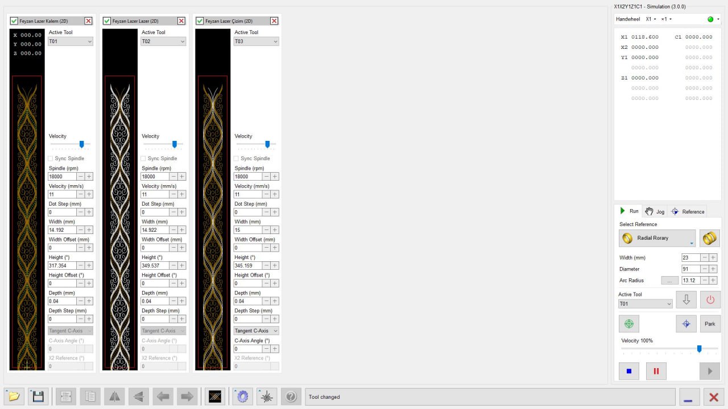Click the Diameter input field
This screenshot has width=728, height=409.
[690, 269]
